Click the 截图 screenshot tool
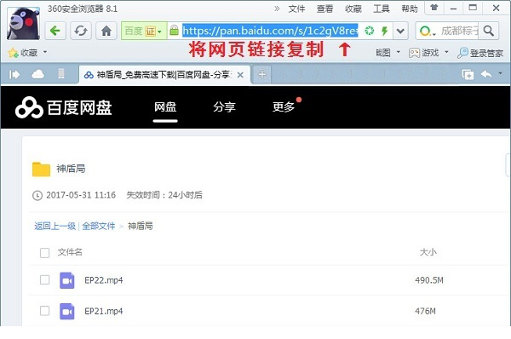The width and height of the screenshot is (511, 339). (383, 53)
